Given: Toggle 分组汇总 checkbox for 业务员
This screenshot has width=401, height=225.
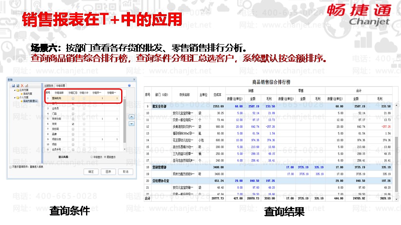Looking at the screenshot, I should pyautogui.click(x=73, y=109).
